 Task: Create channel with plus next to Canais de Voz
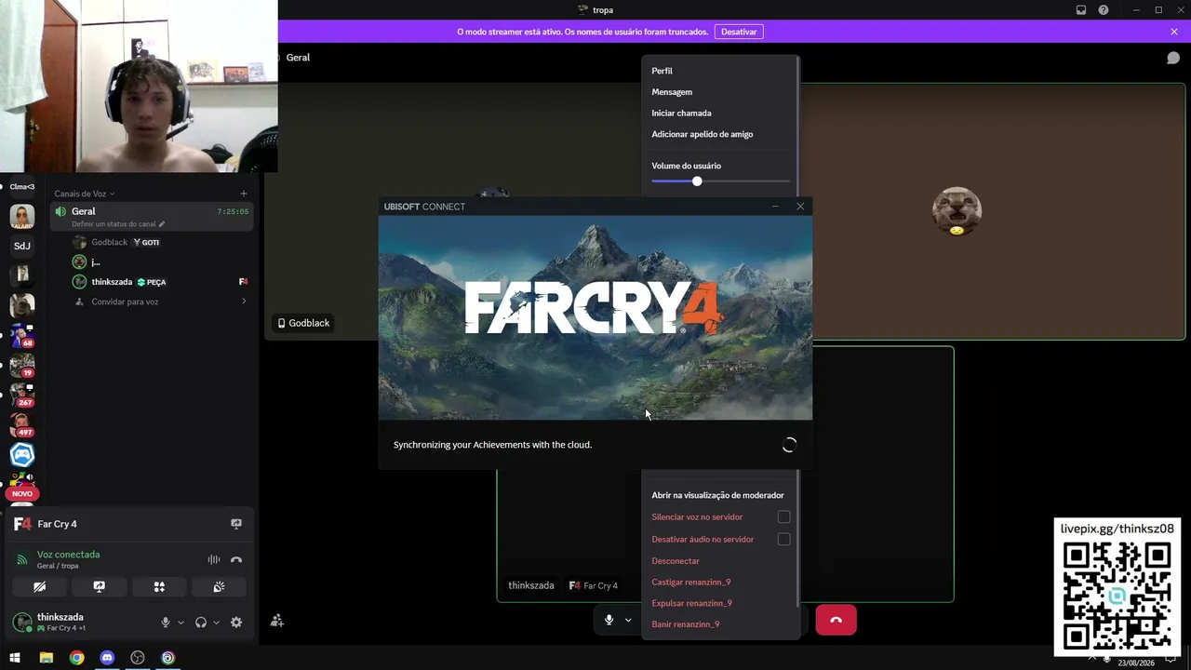click(x=244, y=194)
